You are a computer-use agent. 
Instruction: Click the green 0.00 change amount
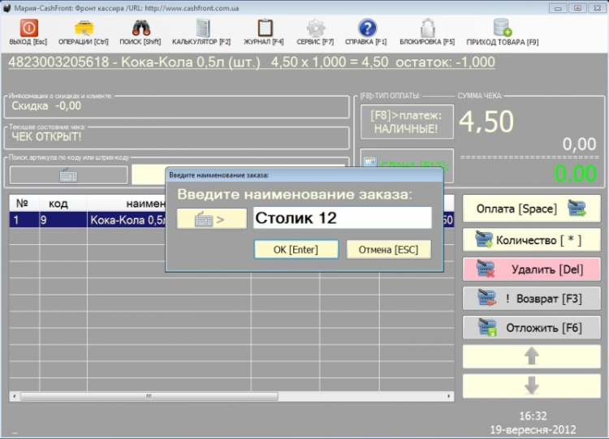575,174
